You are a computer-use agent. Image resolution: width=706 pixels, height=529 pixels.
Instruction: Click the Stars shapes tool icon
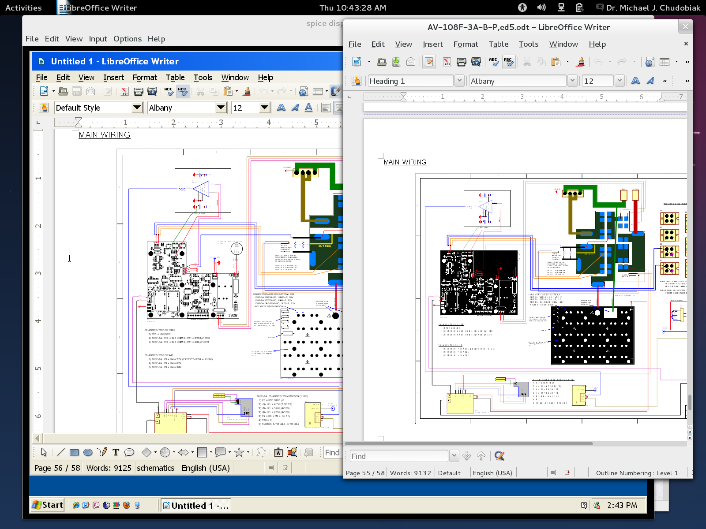coord(239,452)
